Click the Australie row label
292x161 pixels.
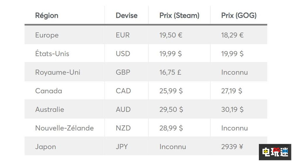[50, 109]
